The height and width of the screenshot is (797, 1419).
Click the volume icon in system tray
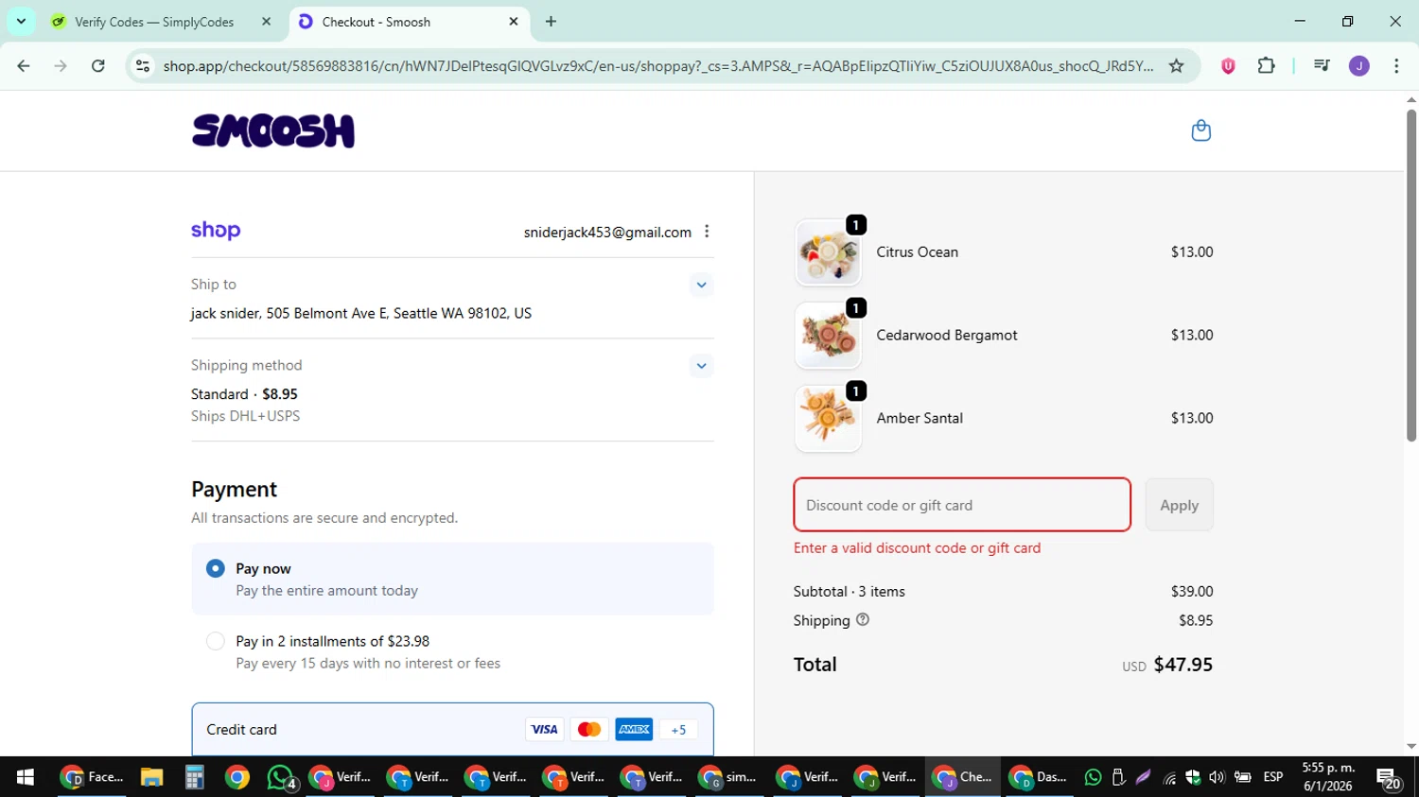[1217, 777]
